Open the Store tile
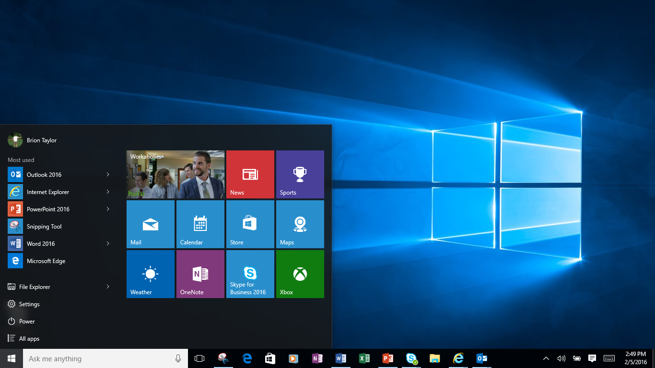 [x=250, y=224]
